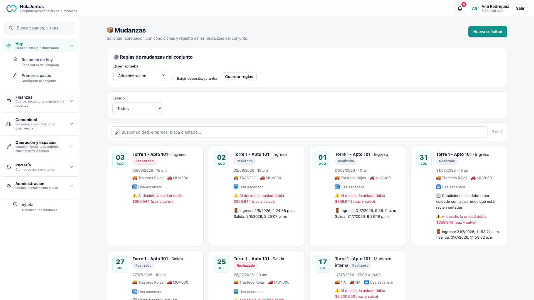534x300 pixels.
Task: Click the buildings icon beside Comunidad
Action: click(9, 124)
